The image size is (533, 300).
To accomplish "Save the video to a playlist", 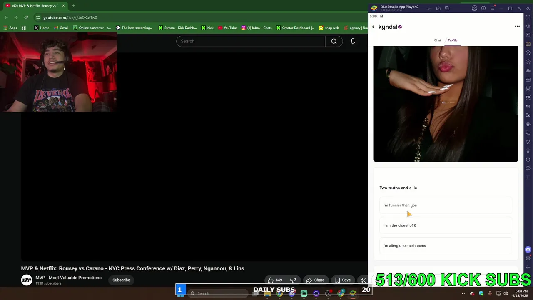I will (343, 280).
